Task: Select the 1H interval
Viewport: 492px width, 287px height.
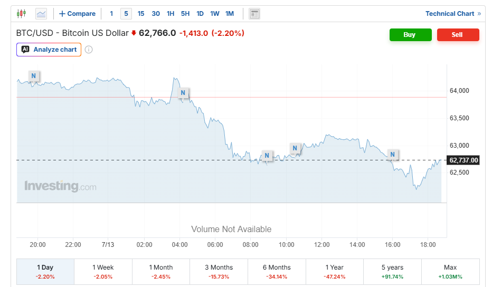Action: point(171,14)
